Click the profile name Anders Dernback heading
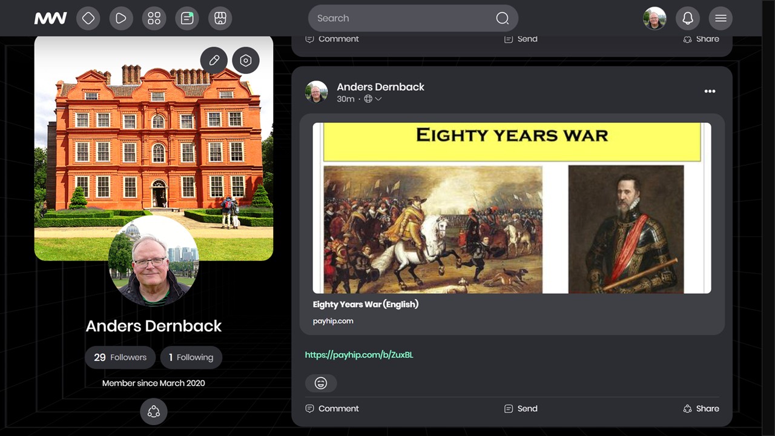The height and width of the screenshot is (436, 775). pyautogui.click(x=154, y=326)
